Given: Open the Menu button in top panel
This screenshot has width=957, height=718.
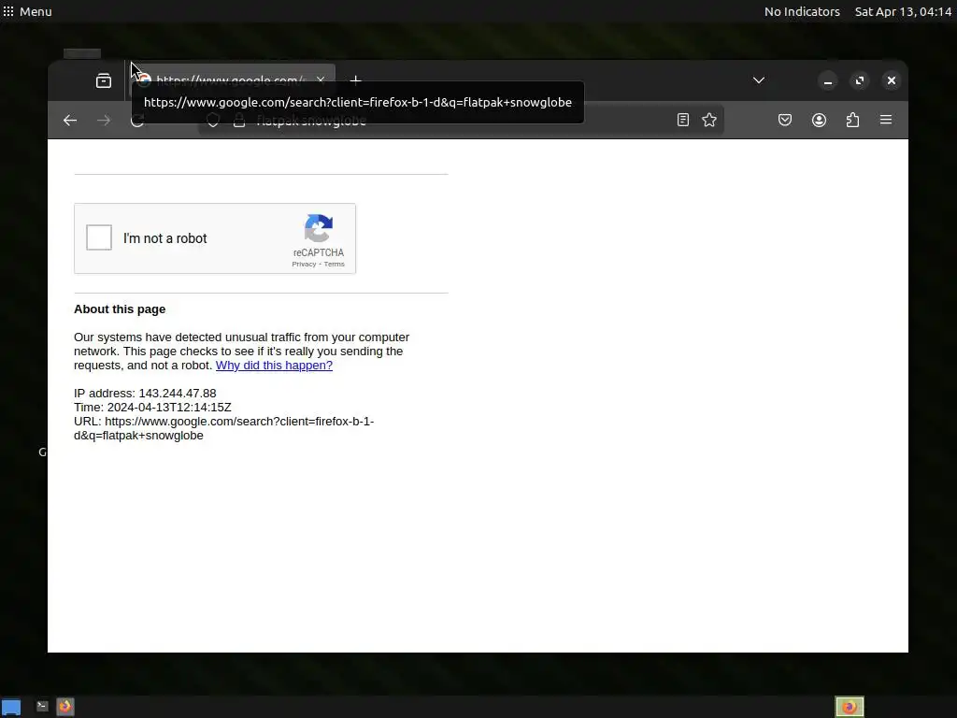Looking at the screenshot, I should (x=27, y=11).
